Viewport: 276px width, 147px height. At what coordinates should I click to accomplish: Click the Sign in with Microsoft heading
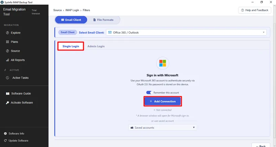tap(162, 75)
